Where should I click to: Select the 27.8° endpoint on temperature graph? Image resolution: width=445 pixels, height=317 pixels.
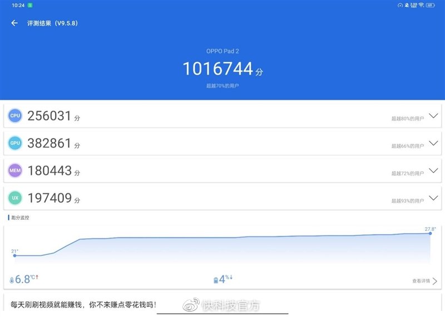(430, 233)
